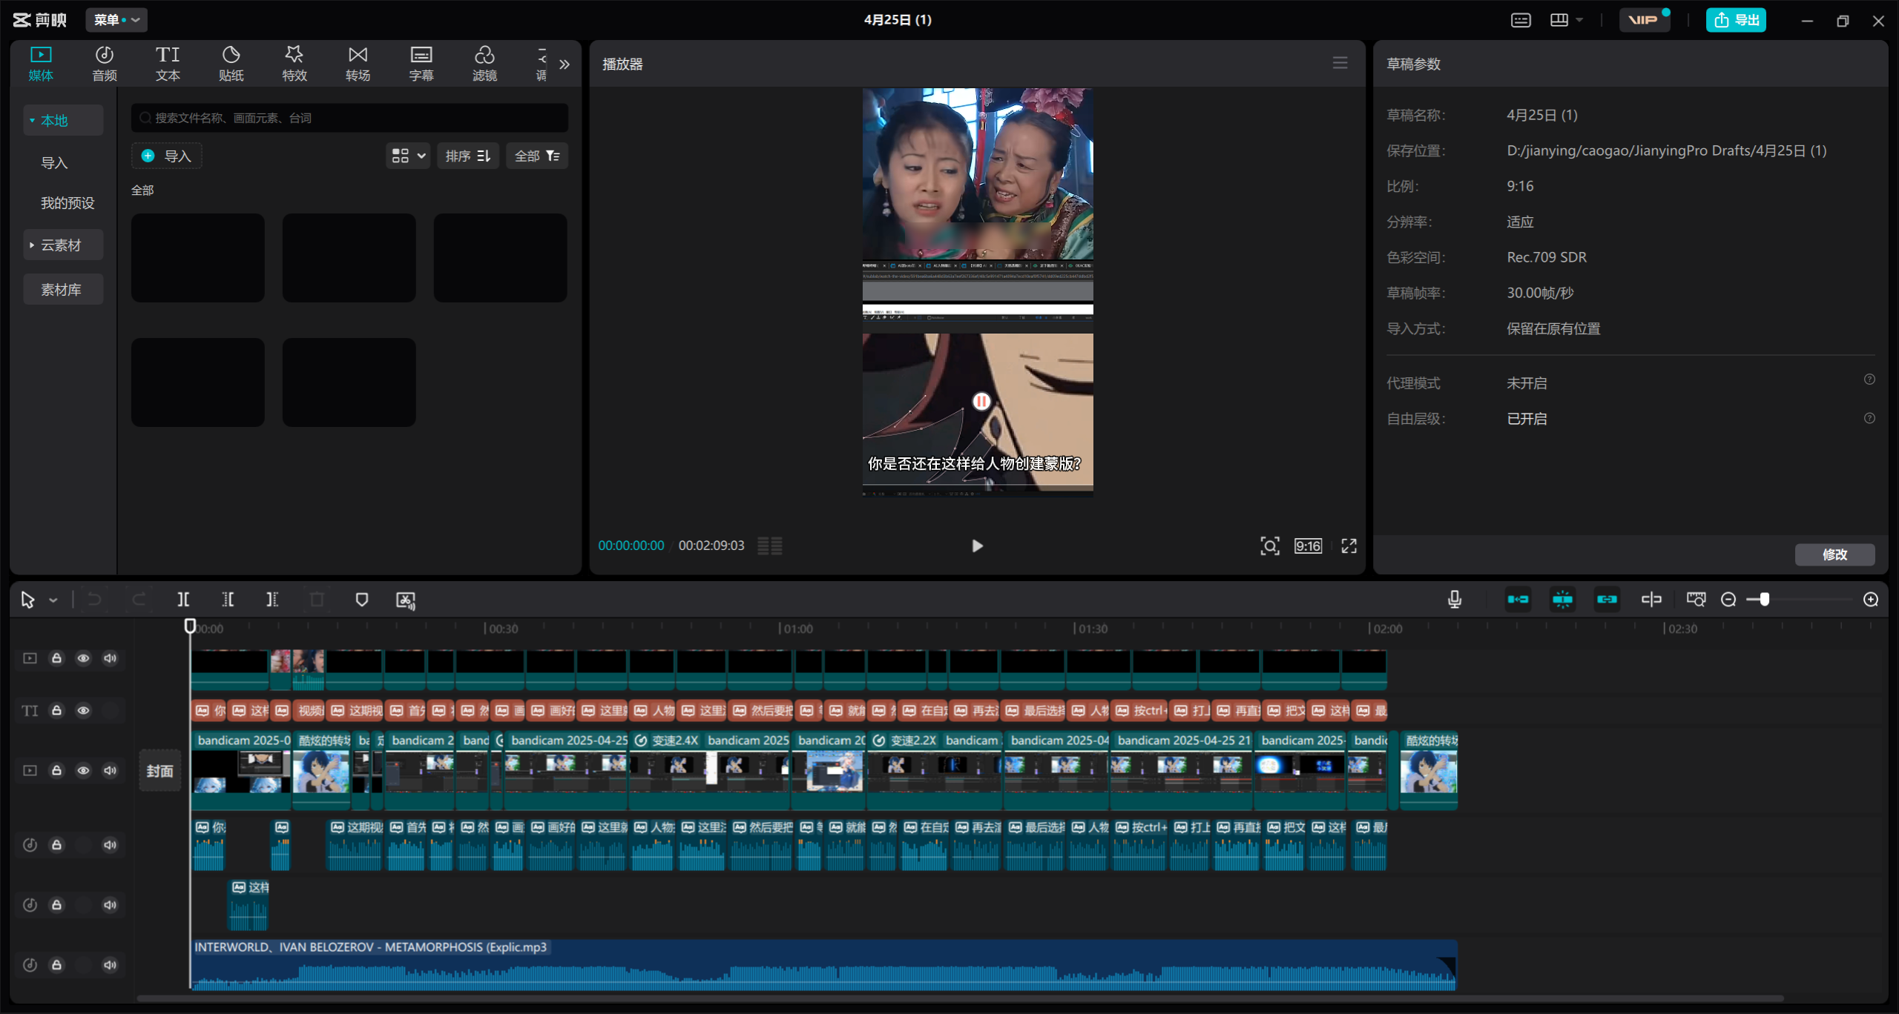Open the 菜单 dropdown menu
Screen dimensions: 1899x1014
pyautogui.click(x=116, y=20)
